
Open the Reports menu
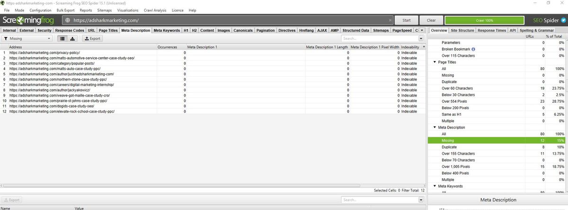pyautogui.click(x=86, y=10)
